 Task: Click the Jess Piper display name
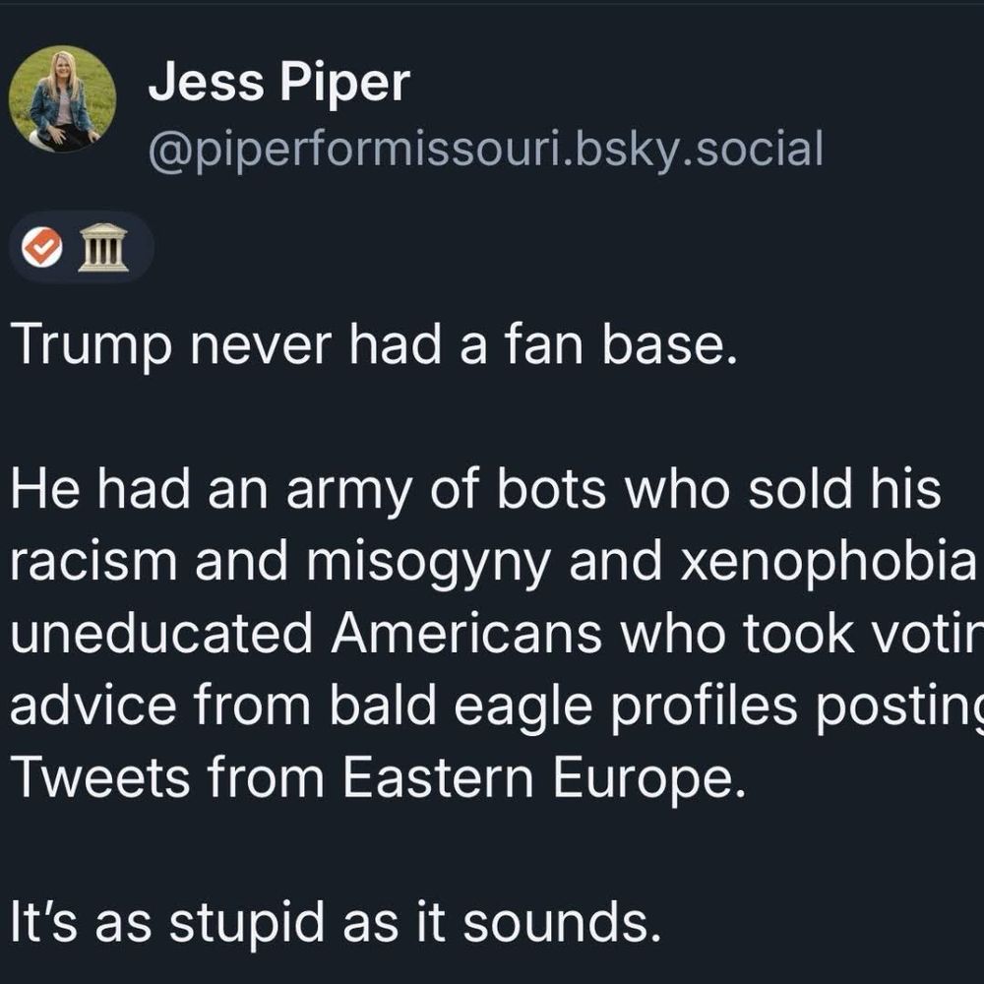[x=278, y=84]
